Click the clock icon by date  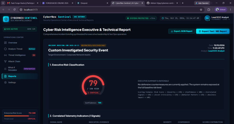pyautogui.click(x=163, y=18)
